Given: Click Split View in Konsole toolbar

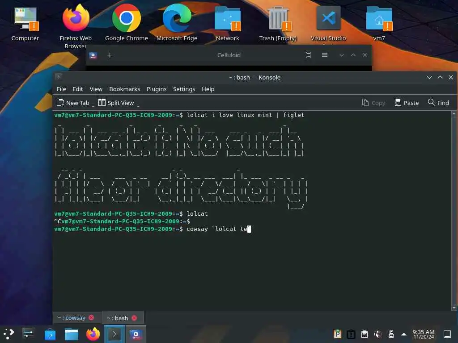Looking at the screenshot, I should point(116,103).
